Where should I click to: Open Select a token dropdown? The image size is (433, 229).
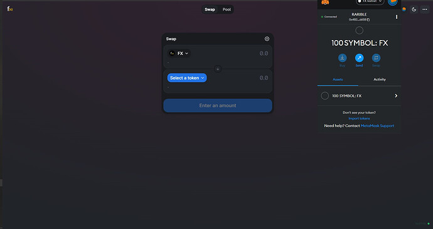coord(187,78)
